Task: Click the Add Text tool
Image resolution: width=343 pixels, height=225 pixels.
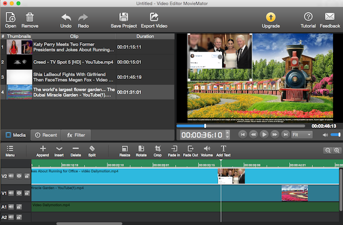Action: tap(223, 151)
